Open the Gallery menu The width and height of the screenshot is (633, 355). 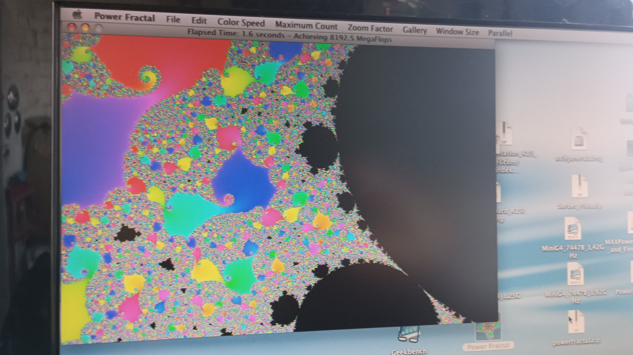pyautogui.click(x=414, y=30)
